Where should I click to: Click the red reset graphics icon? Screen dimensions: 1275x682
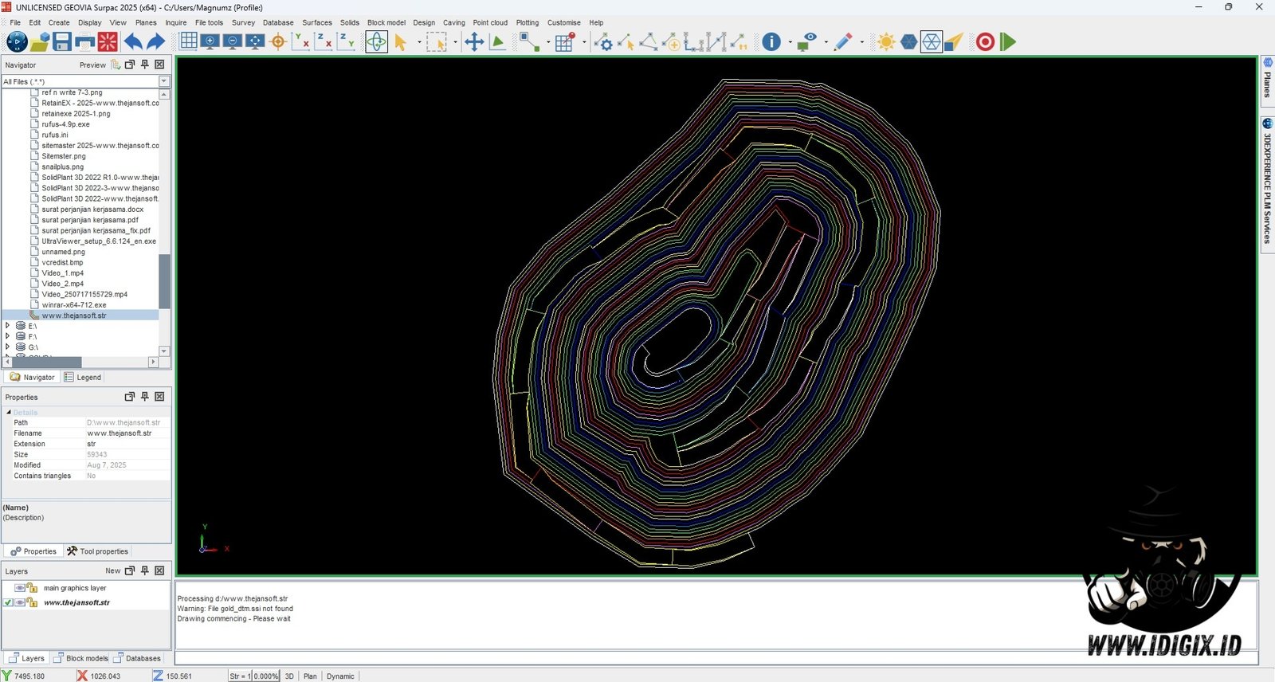[x=108, y=41]
